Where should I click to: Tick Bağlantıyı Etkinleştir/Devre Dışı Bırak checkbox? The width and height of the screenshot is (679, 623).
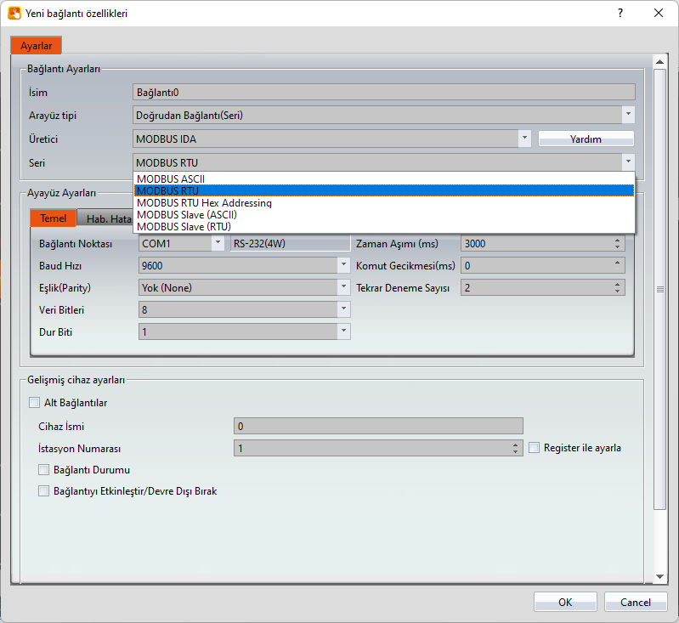(44, 490)
